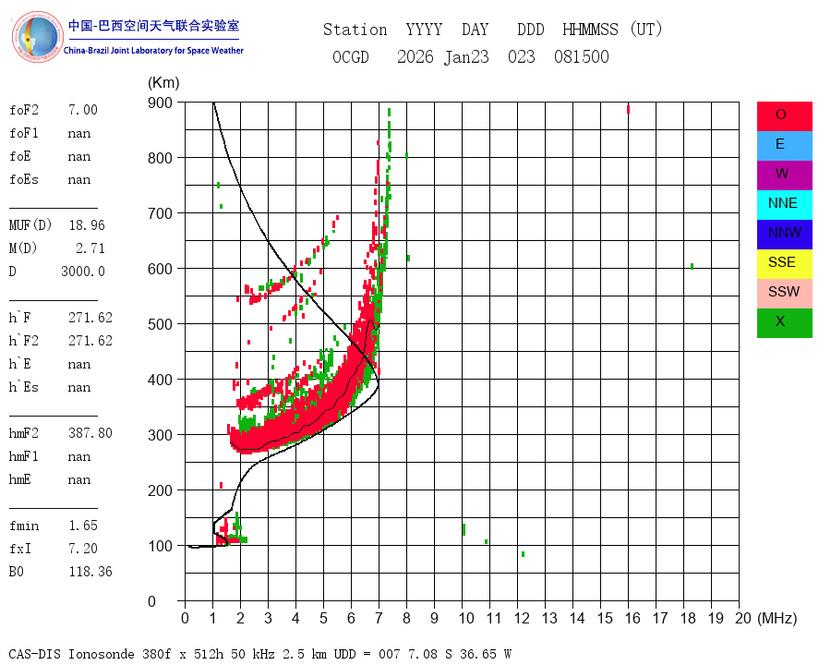
Task: Click the fmin value 1.65
Action: (83, 526)
